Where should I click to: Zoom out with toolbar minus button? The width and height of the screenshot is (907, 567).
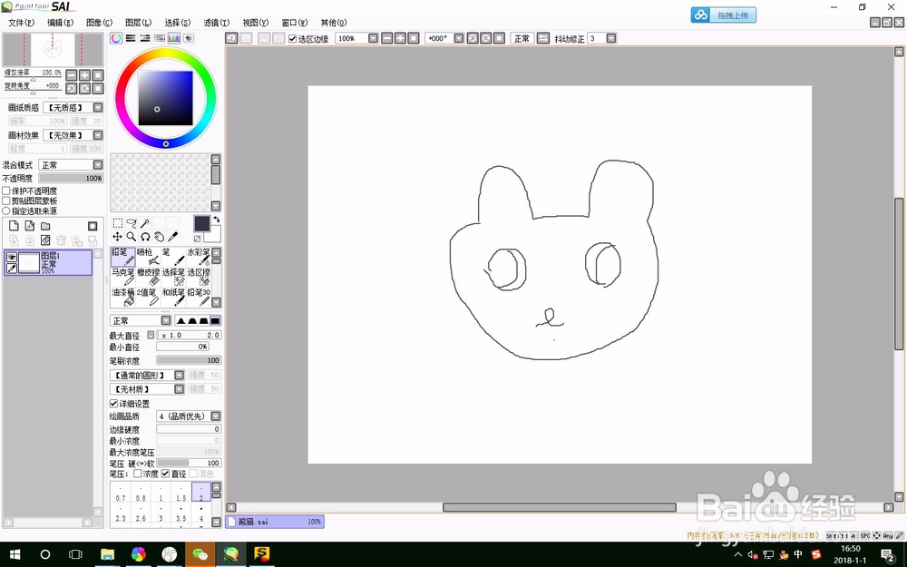click(386, 38)
